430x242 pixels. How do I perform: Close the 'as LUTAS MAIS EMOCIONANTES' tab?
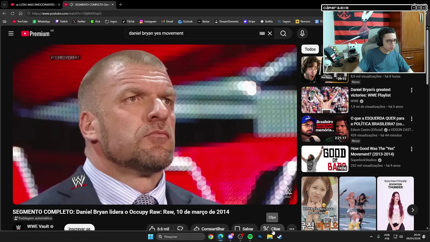point(59,4)
